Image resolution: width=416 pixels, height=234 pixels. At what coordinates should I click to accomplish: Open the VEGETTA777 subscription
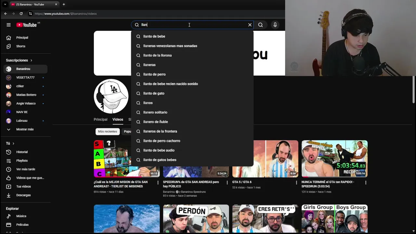tap(26, 78)
